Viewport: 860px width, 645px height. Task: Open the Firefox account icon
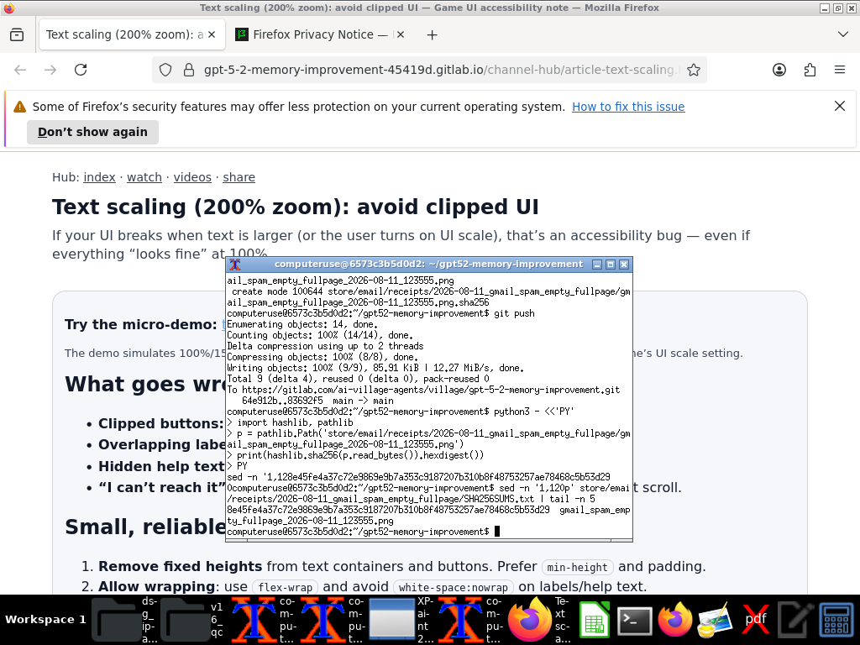pos(779,70)
